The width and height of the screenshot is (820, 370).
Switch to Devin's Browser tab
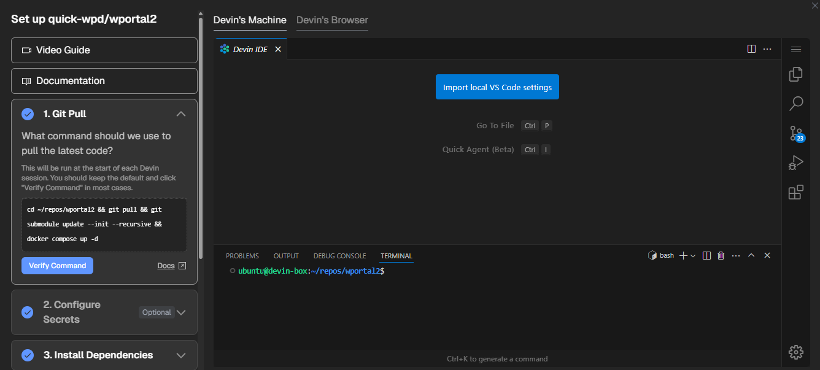(332, 20)
